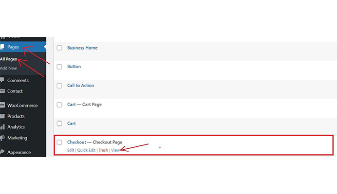Click the Analytics bar chart icon
337x194 pixels.
tap(2, 127)
